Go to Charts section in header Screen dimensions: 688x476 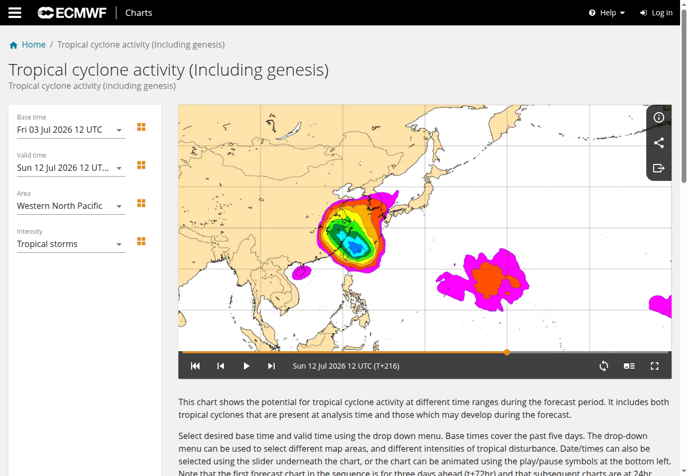pyautogui.click(x=139, y=13)
